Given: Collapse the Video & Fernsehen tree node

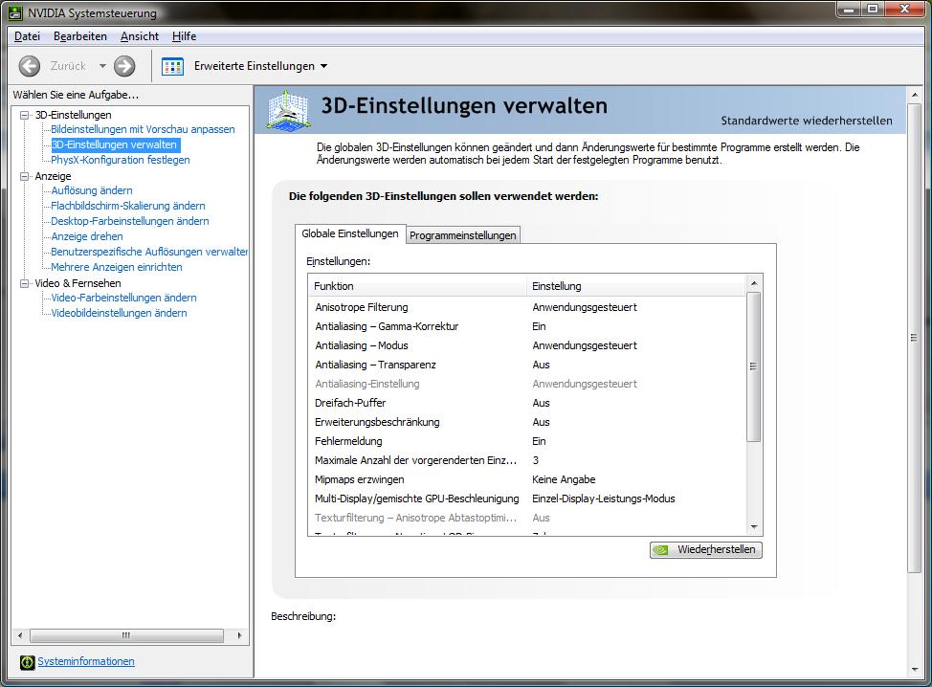Looking at the screenshot, I should (x=24, y=283).
